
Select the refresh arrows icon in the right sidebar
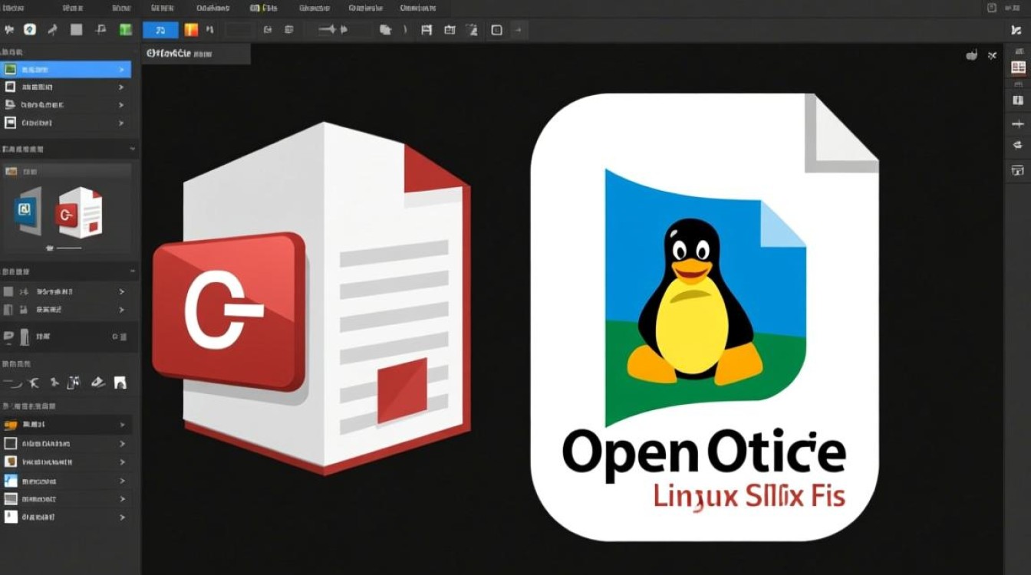point(1018,145)
